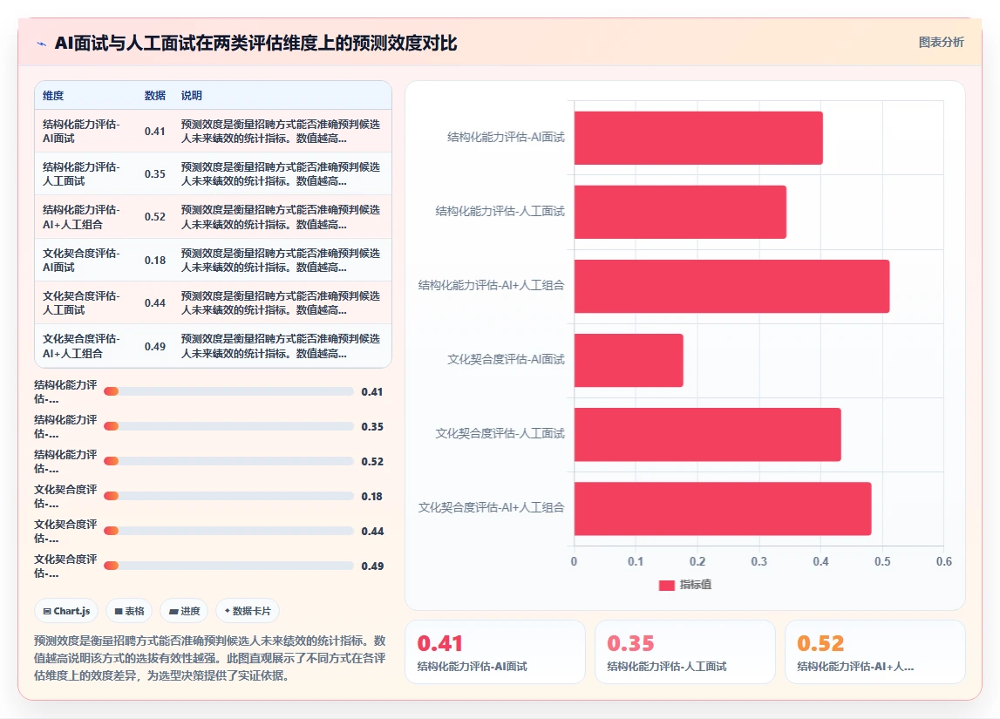The width and height of the screenshot is (1000, 719).
Task: Click the 0.41 value in the table
Action: click(155, 132)
